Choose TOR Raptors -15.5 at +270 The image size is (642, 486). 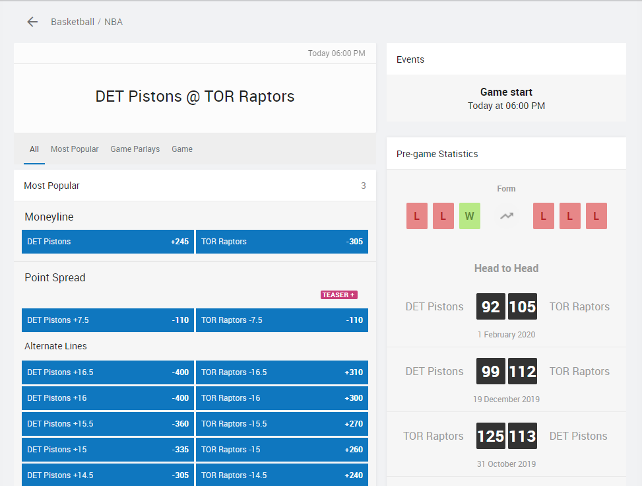(x=282, y=424)
